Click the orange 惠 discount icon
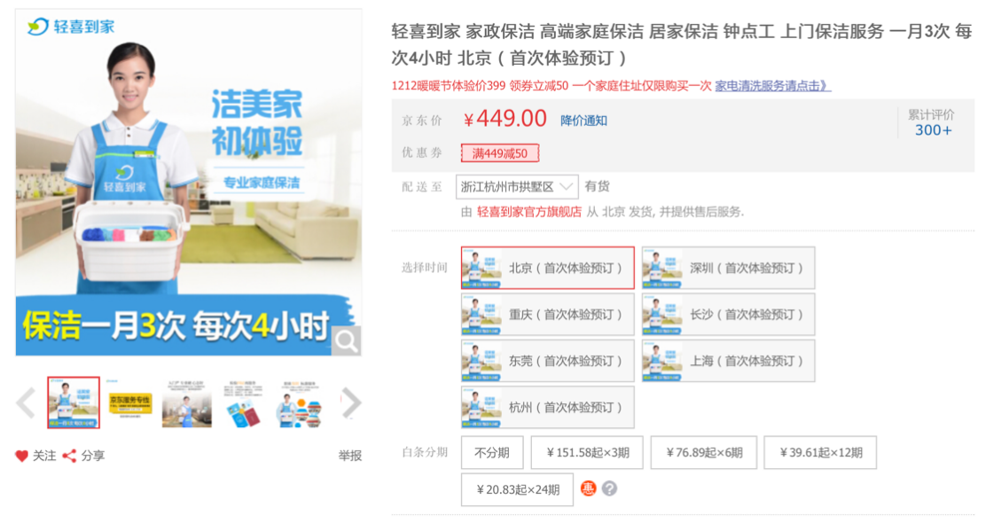This screenshot has height=523, width=1001. 588,488
